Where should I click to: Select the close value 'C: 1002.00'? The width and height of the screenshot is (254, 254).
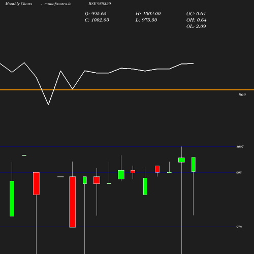coord(97,20)
